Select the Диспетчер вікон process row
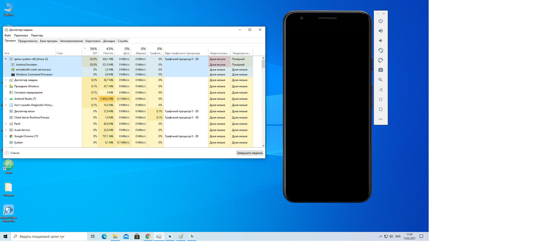This screenshot has width=543, height=244. click(x=128, y=111)
